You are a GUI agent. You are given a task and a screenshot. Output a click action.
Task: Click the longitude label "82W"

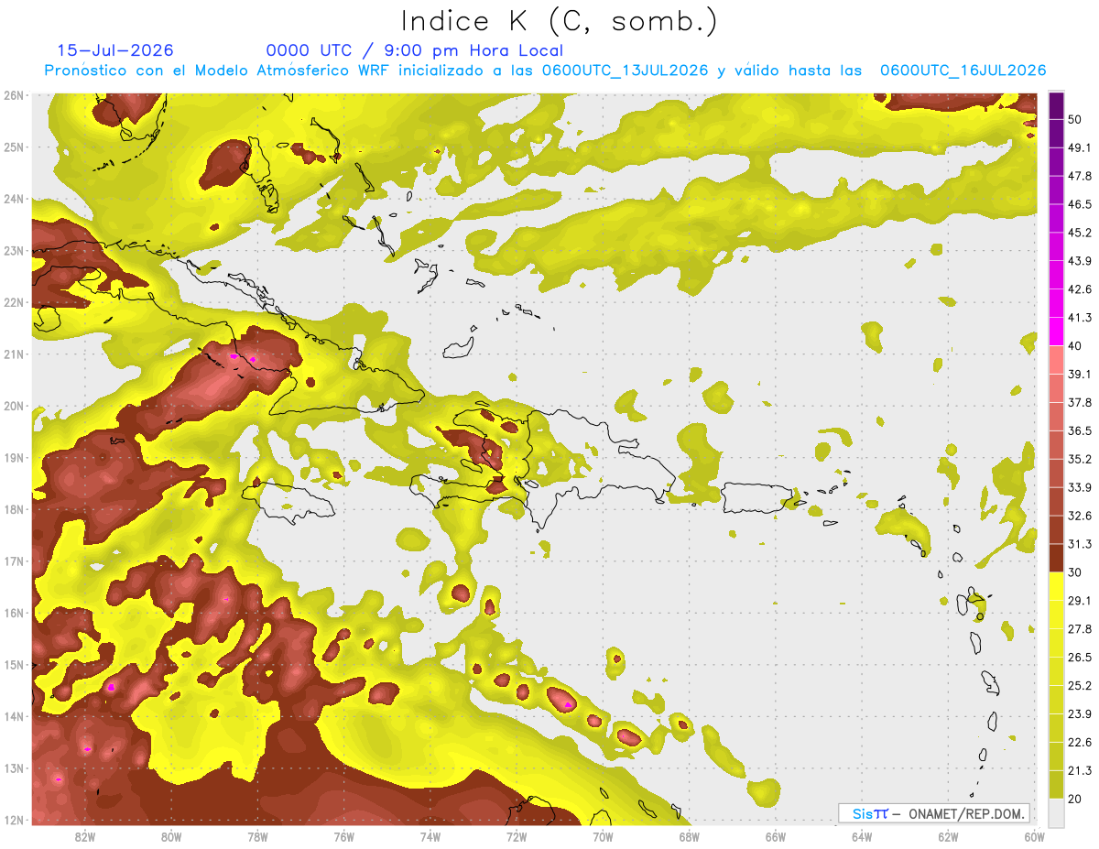(x=85, y=836)
